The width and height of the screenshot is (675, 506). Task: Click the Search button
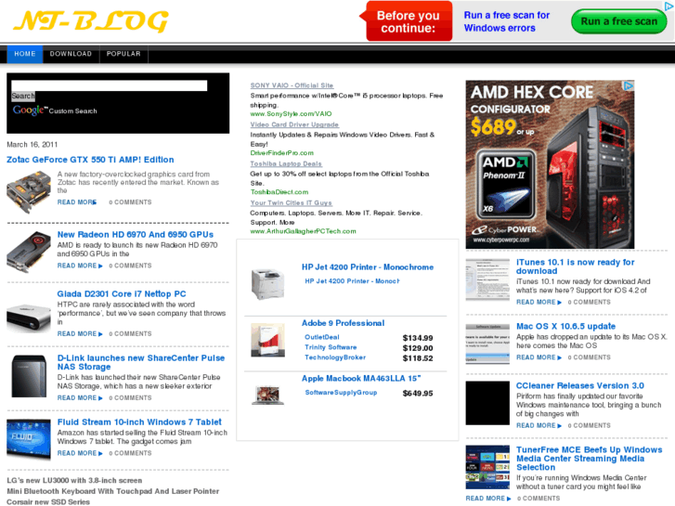(23, 96)
